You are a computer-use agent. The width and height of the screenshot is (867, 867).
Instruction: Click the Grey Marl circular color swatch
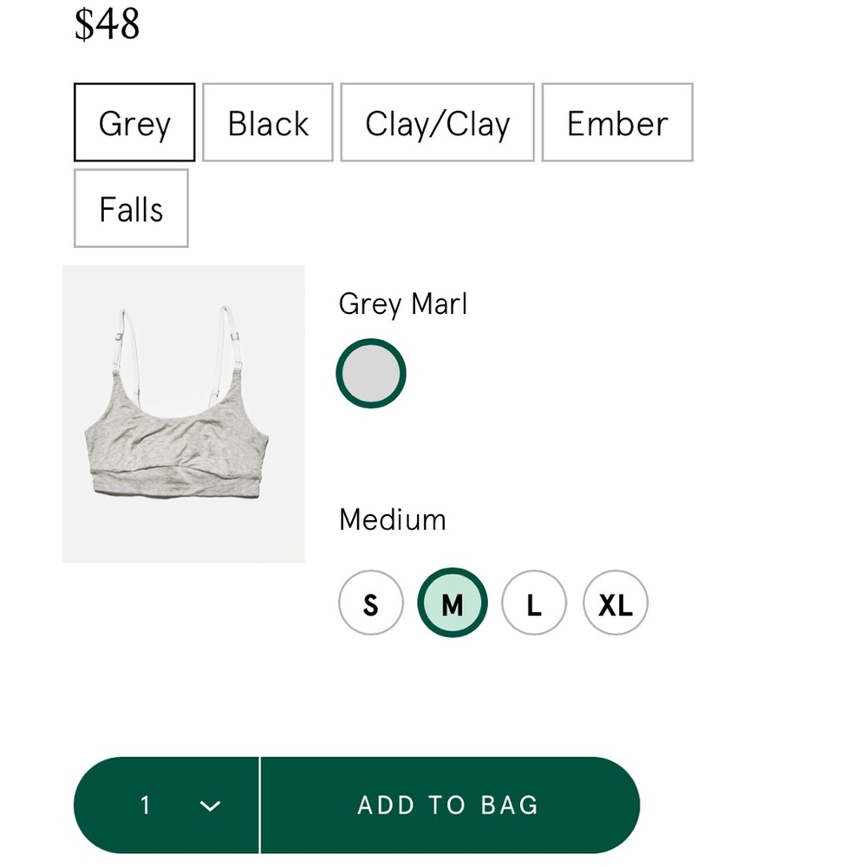(x=370, y=373)
